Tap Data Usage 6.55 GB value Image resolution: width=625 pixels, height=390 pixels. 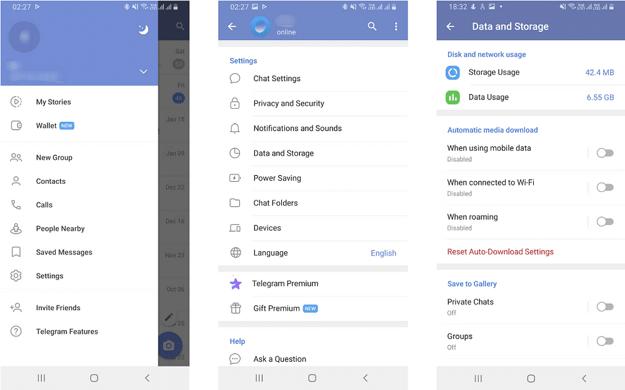click(600, 97)
